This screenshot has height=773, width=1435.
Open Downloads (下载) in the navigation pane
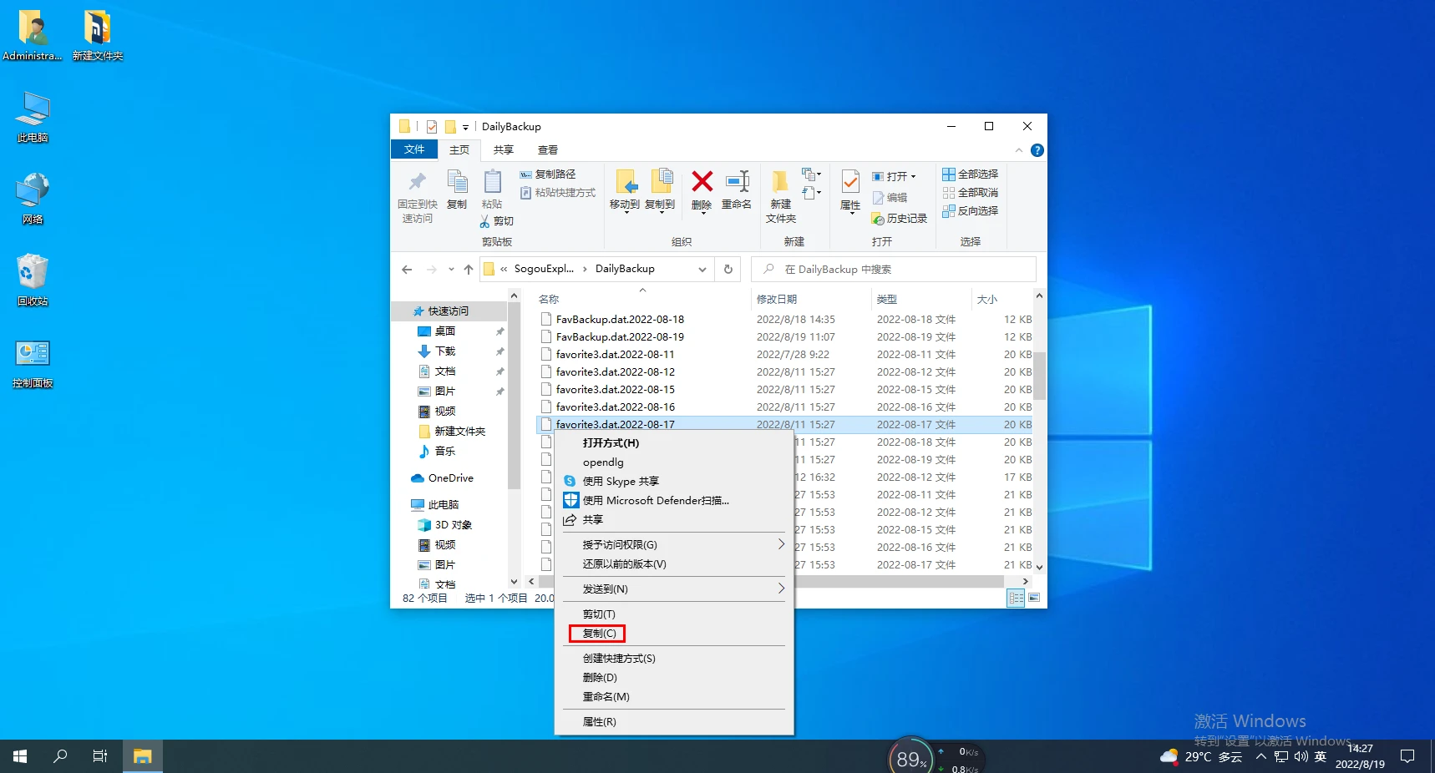(x=445, y=351)
